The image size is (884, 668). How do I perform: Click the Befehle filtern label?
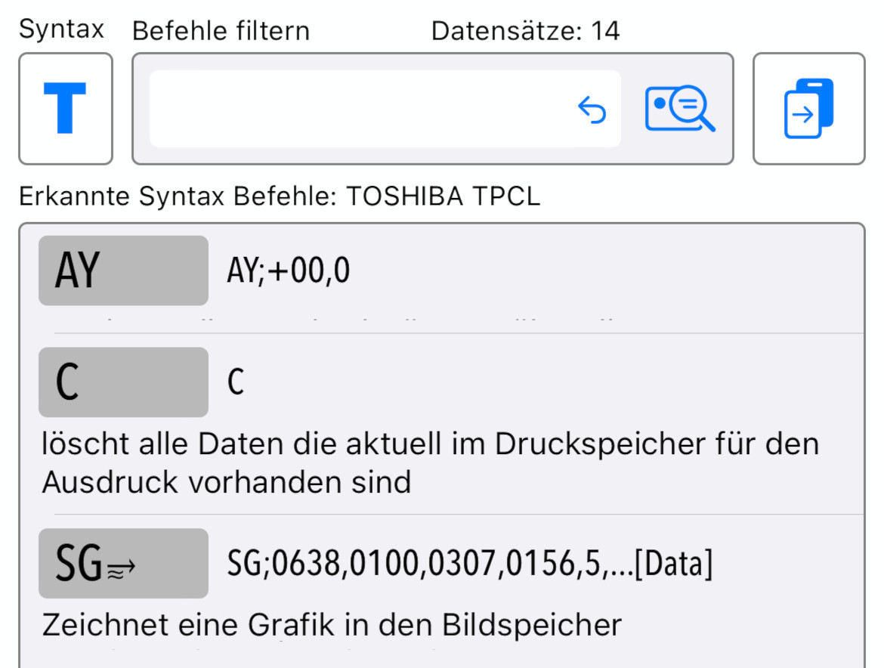click(x=221, y=31)
